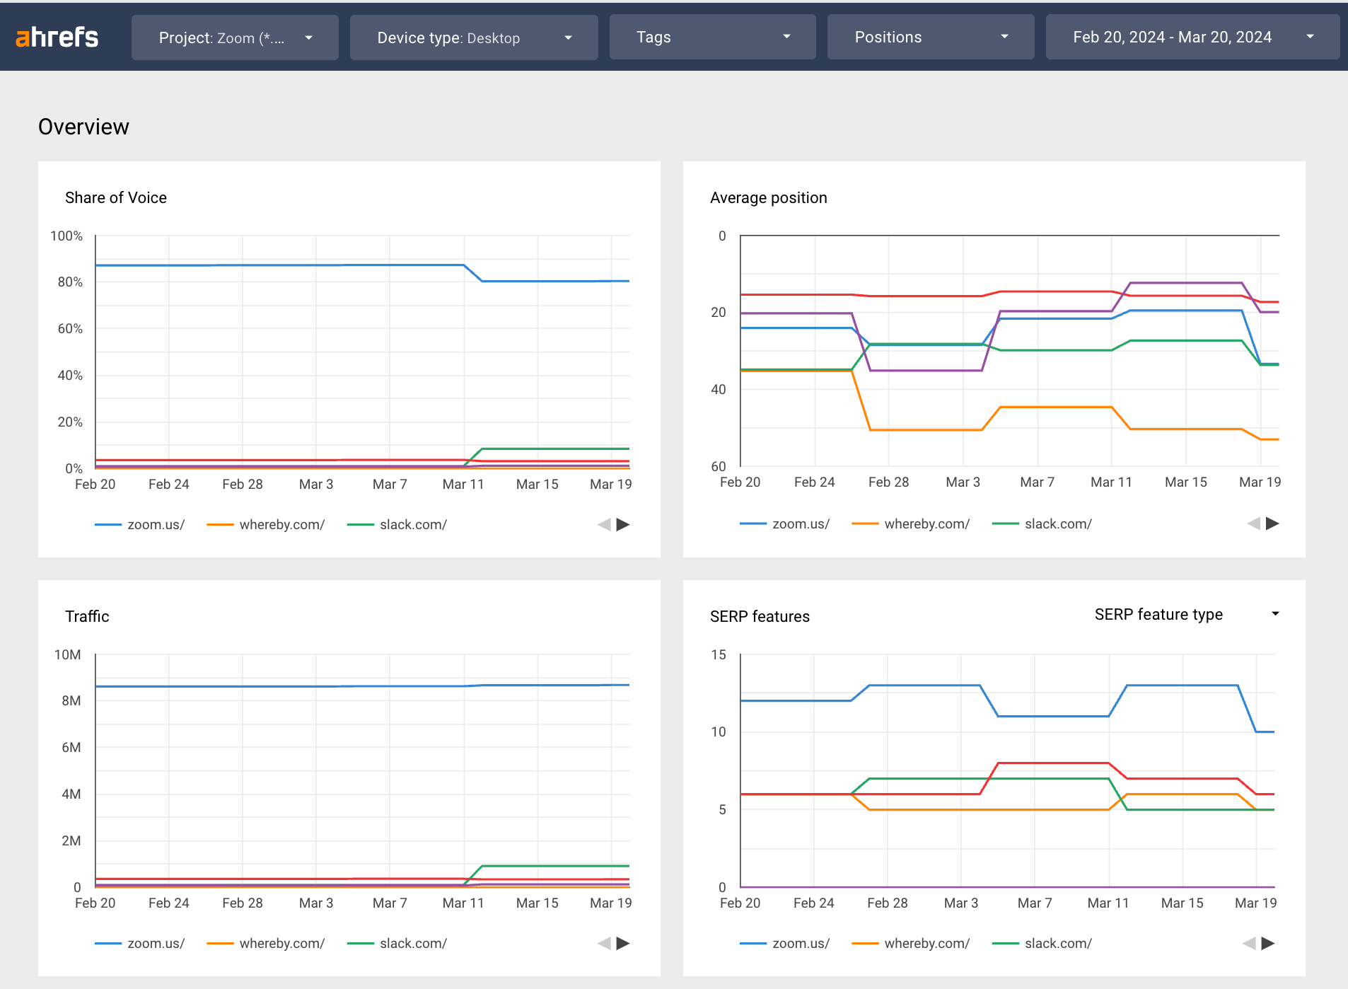Screen dimensions: 1348x989
Task: Open the Positions dropdown
Action: [930, 37]
